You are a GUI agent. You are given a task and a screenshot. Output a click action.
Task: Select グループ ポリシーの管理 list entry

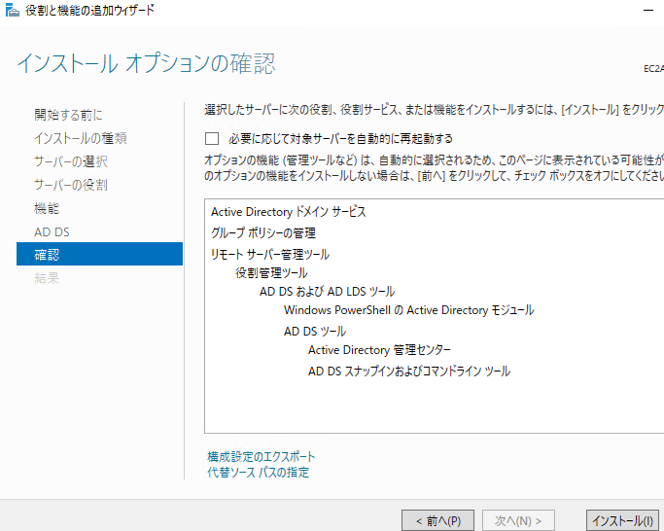(262, 232)
